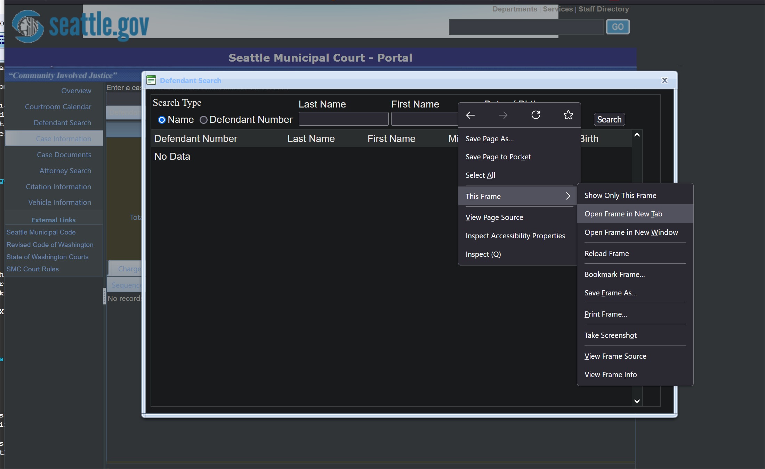Open the Staff Directory link

click(x=603, y=9)
